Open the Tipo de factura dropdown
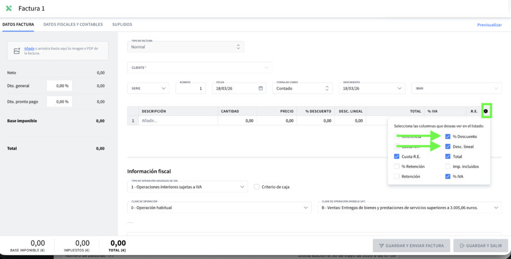The width and height of the screenshot is (511, 259). pos(186,47)
